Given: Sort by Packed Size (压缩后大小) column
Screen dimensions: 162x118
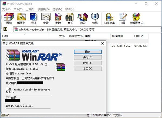Looking at the screenshot, I should (75, 36).
